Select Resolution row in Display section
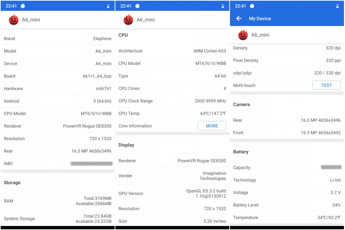 pos(172,209)
